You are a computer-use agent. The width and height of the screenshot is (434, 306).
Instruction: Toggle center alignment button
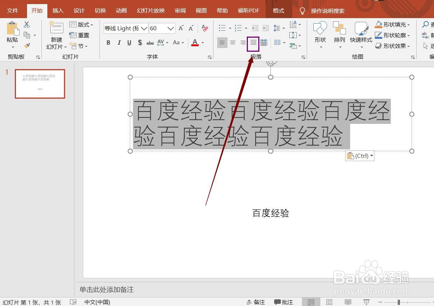point(233,42)
